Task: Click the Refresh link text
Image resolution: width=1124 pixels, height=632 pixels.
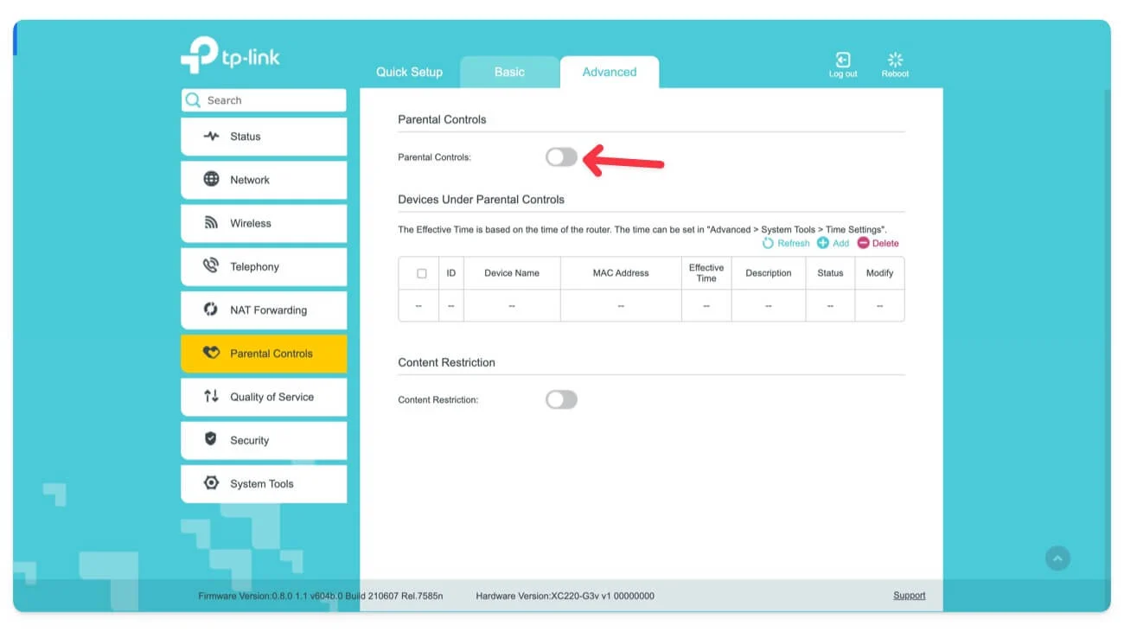Action: 794,243
